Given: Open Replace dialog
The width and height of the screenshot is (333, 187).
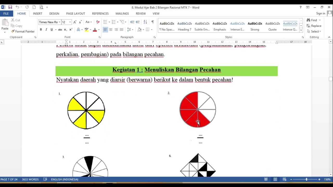Looking at the screenshot, I should [314, 26].
